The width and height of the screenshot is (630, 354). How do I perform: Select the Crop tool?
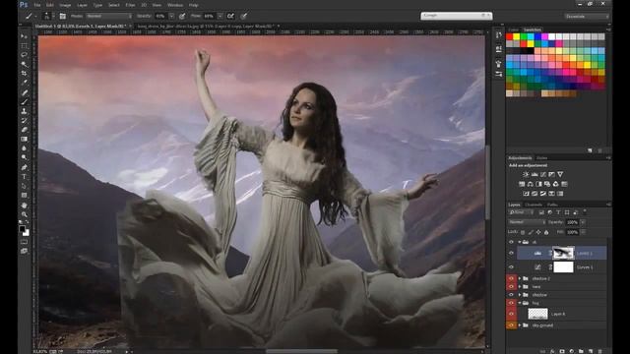24,74
